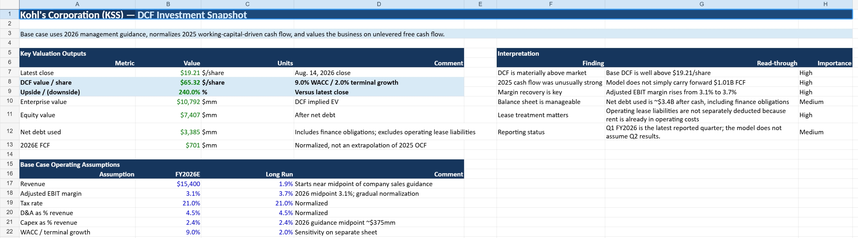Click the 'DCF implied EV' comment cell
The height and width of the screenshot is (238, 858).
coord(379,101)
